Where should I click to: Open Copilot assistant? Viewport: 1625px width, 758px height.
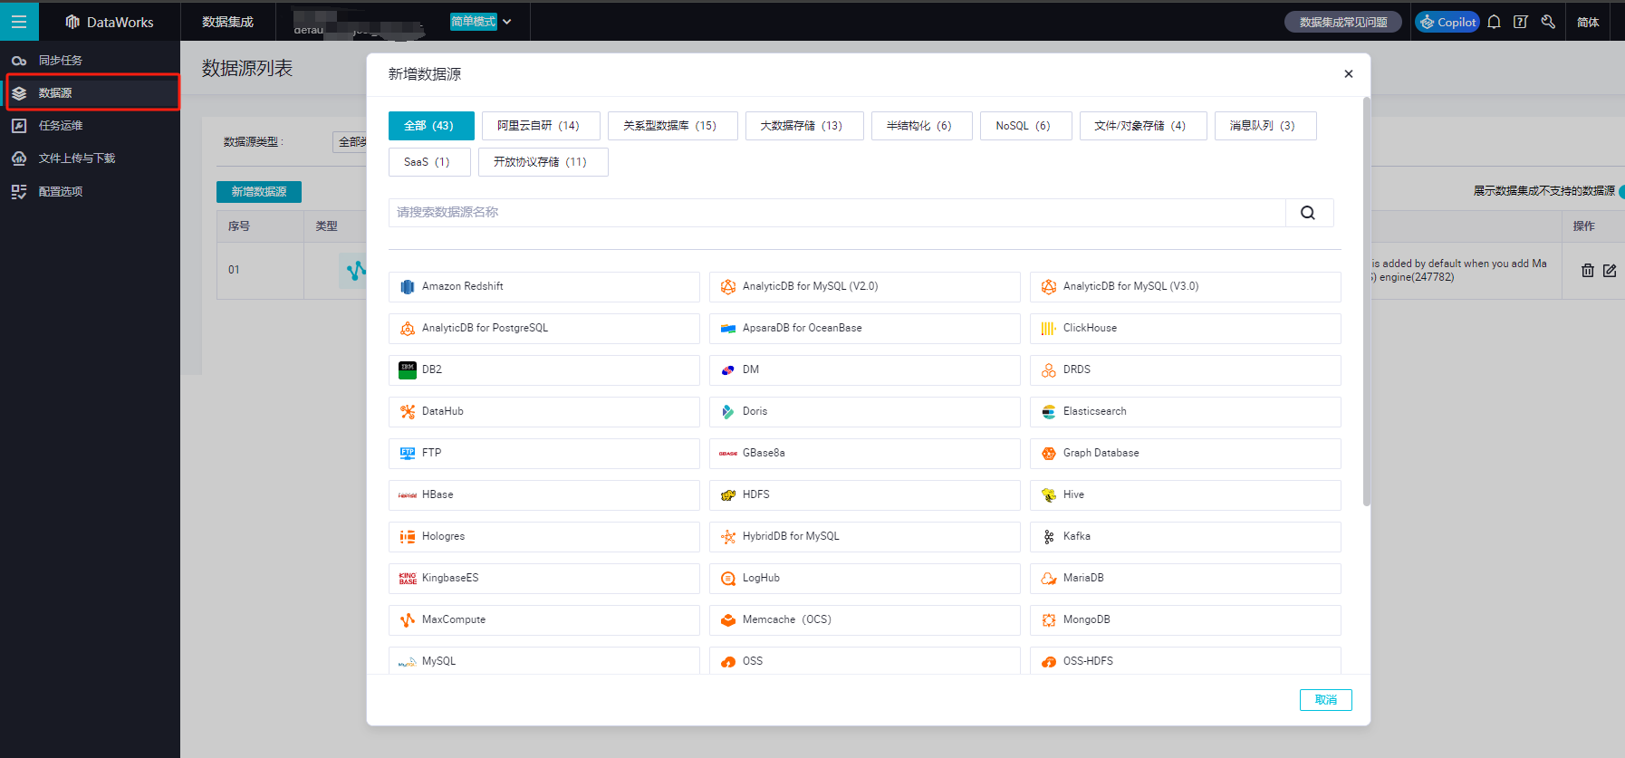pos(1447,22)
